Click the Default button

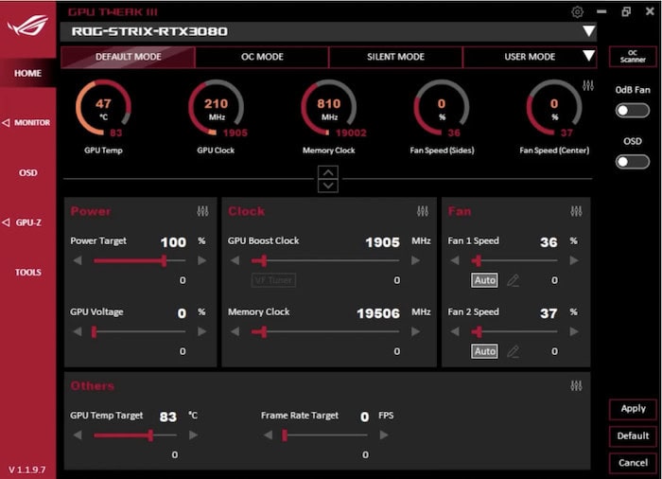[633, 435]
